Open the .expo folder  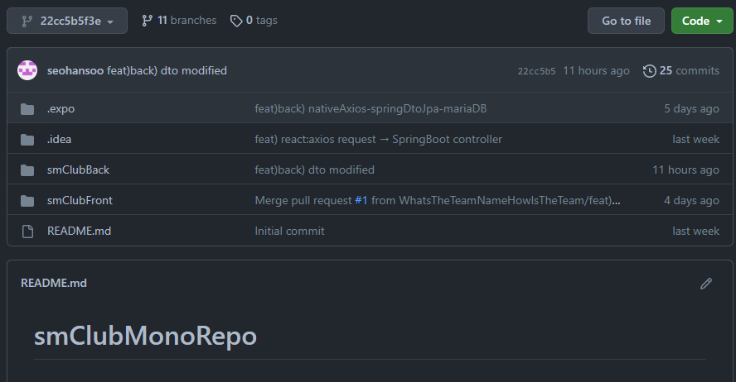(61, 108)
